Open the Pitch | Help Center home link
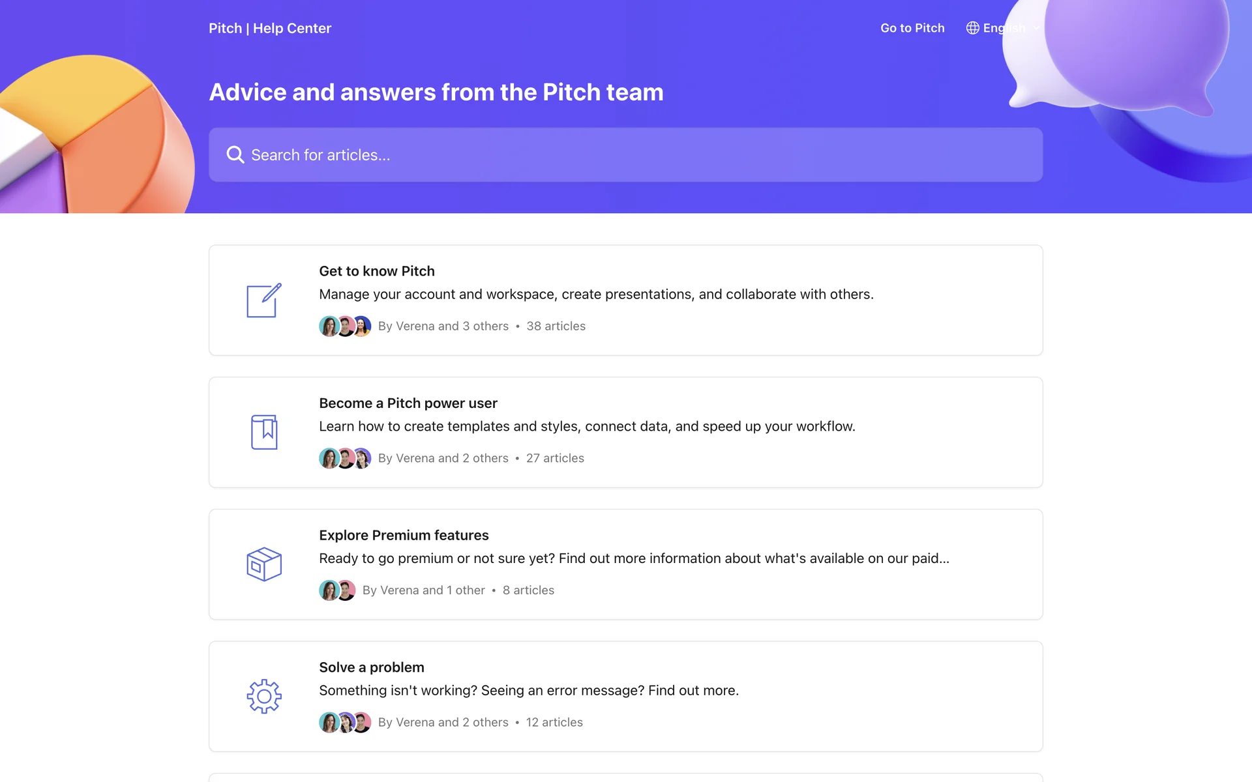The image size is (1252, 782). 270,28
